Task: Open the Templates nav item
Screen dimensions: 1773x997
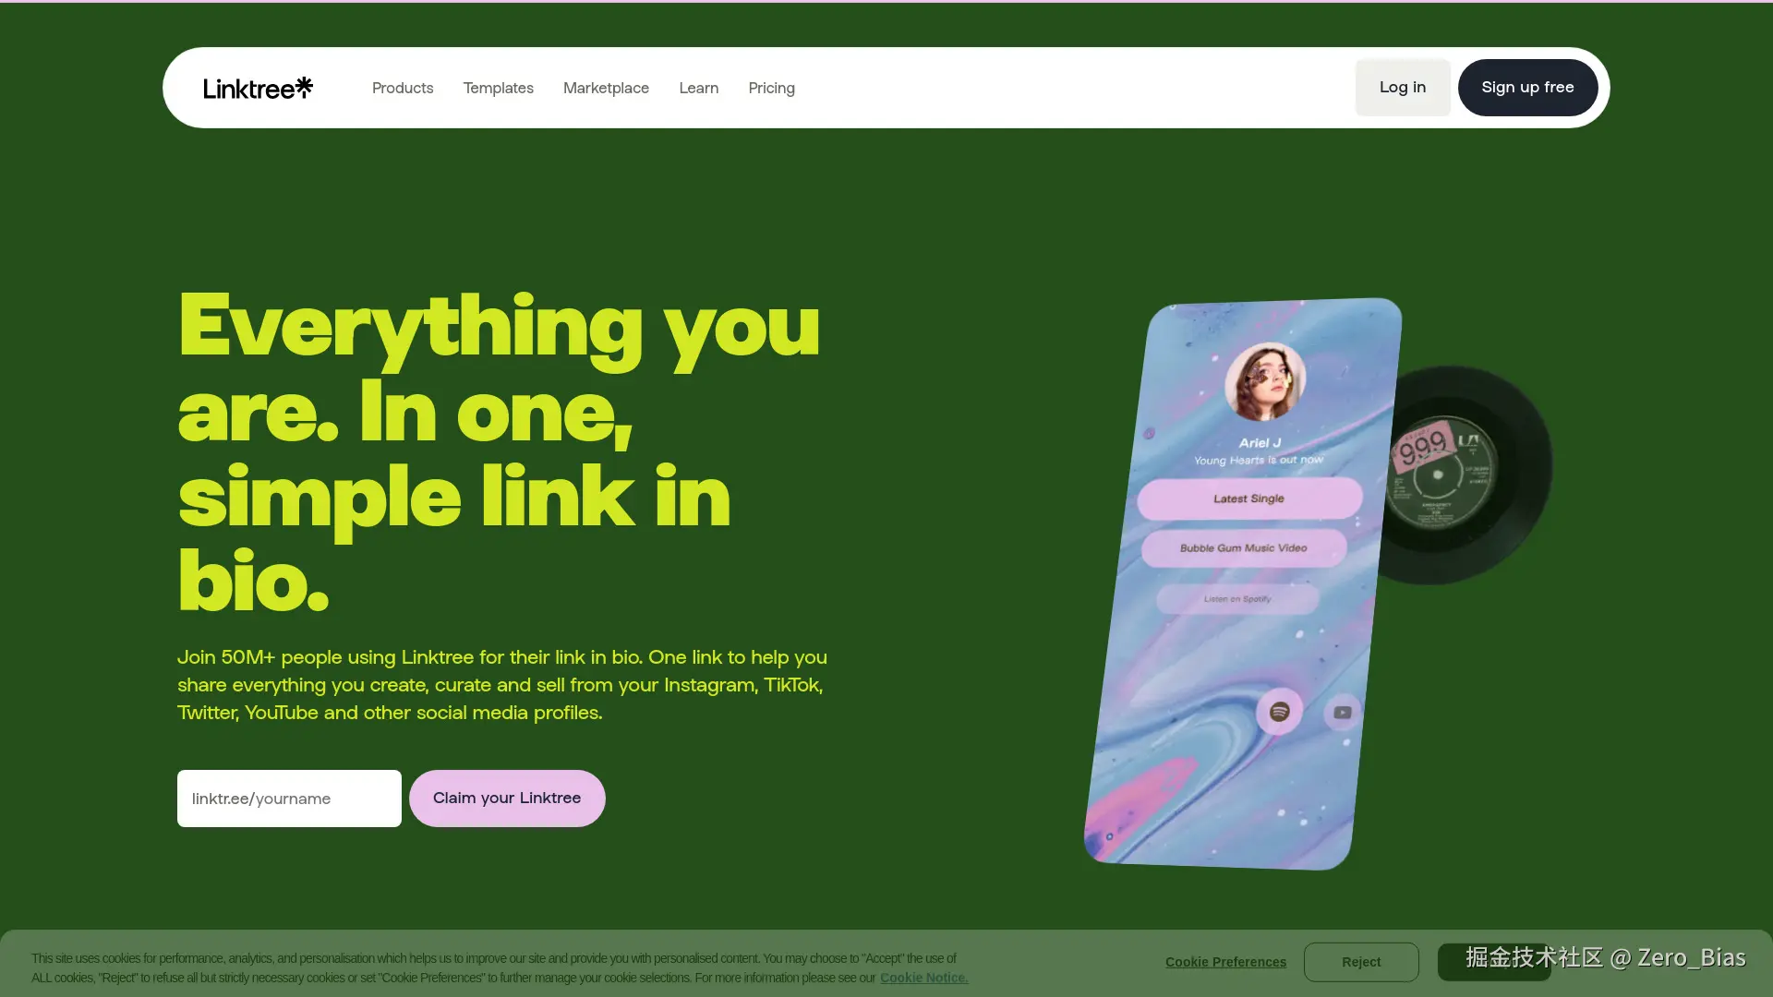Action: [x=499, y=88]
